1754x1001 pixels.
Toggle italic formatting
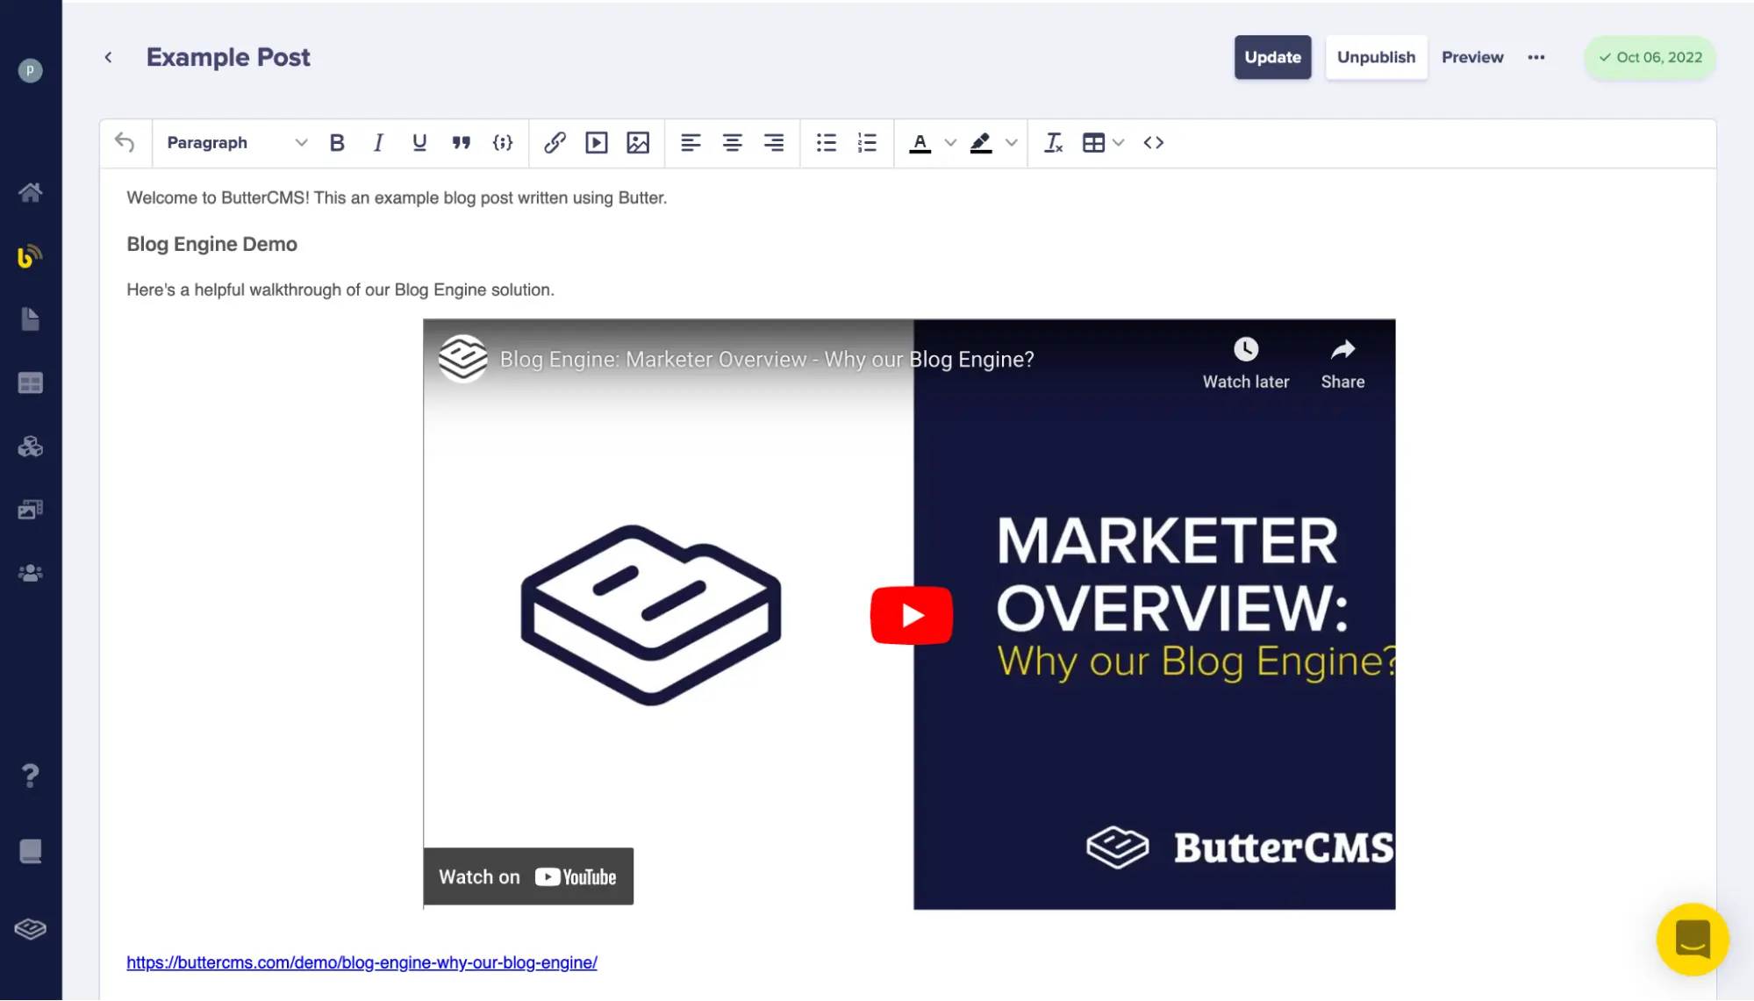[x=378, y=142]
